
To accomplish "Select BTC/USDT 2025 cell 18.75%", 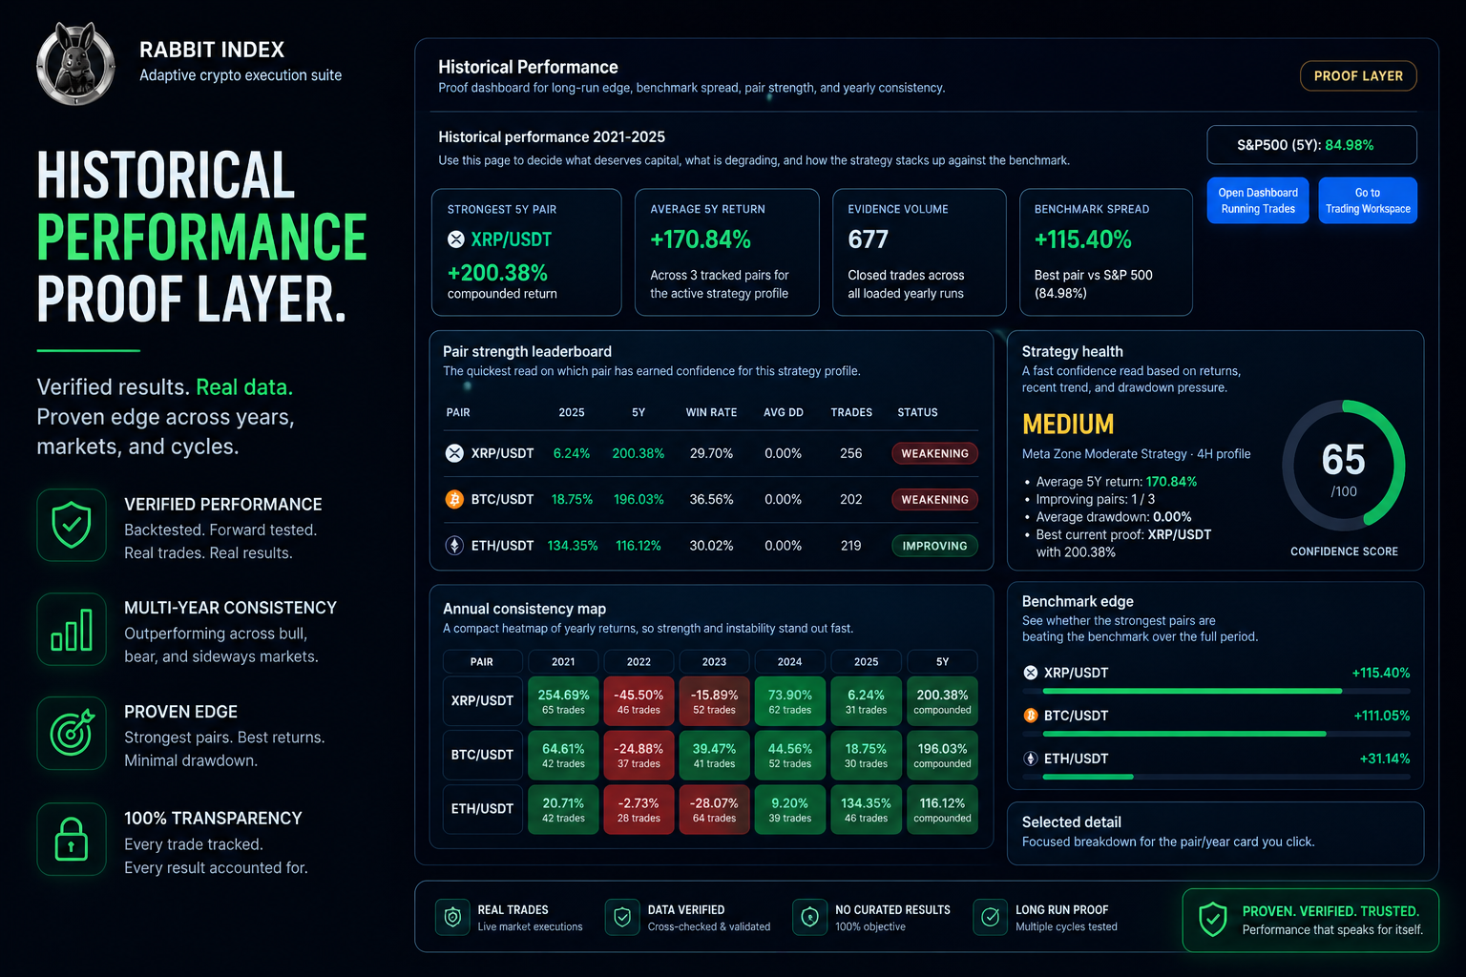I will click(x=866, y=756).
